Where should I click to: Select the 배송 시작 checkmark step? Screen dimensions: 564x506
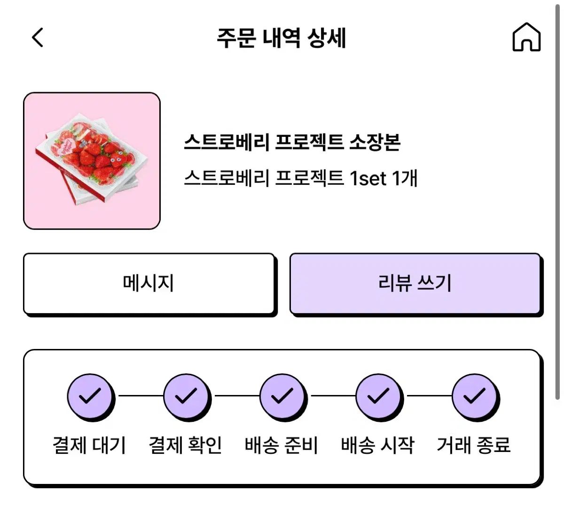click(378, 396)
